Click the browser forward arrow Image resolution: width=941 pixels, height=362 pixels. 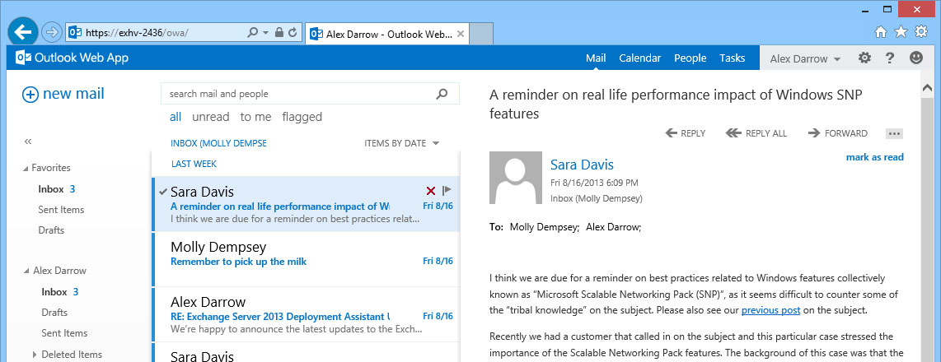[x=53, y=32]
